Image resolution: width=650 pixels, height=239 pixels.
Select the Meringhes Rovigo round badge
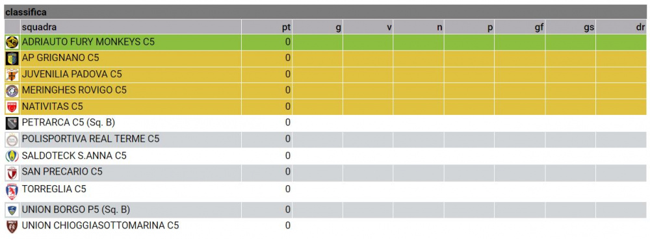pos(12,90)
